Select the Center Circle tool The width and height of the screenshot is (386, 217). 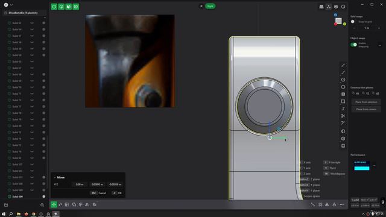343,80
